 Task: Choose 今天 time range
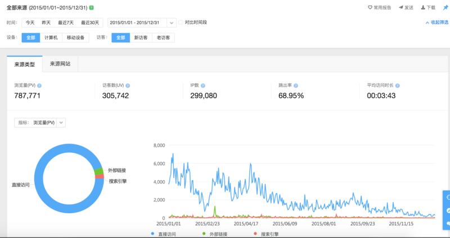[30, 22]
